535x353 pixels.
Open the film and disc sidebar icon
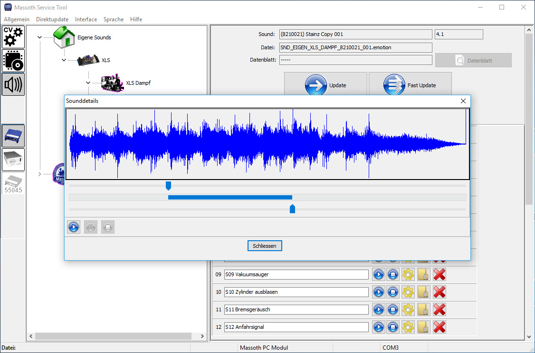click(13, 61)
